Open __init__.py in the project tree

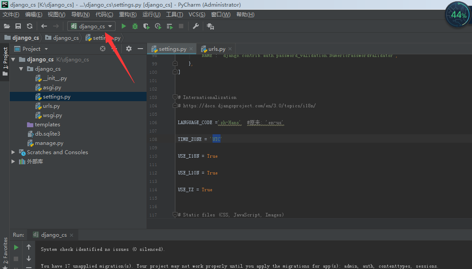(x=54, y=78)
